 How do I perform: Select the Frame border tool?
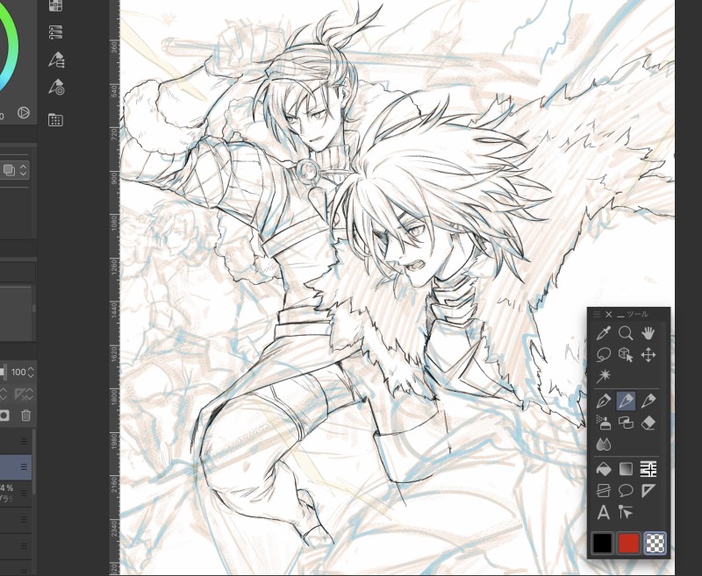click(x=604, y=491)
